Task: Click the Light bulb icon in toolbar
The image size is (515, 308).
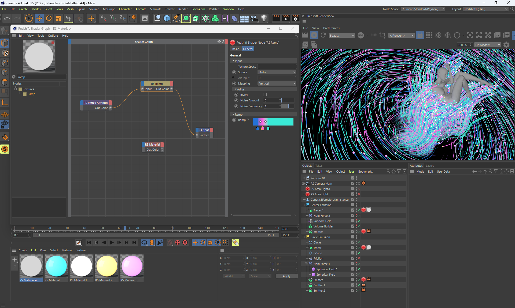Action: tap(264, 18)
